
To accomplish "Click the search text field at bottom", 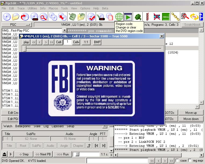I will tap(117, 161).
